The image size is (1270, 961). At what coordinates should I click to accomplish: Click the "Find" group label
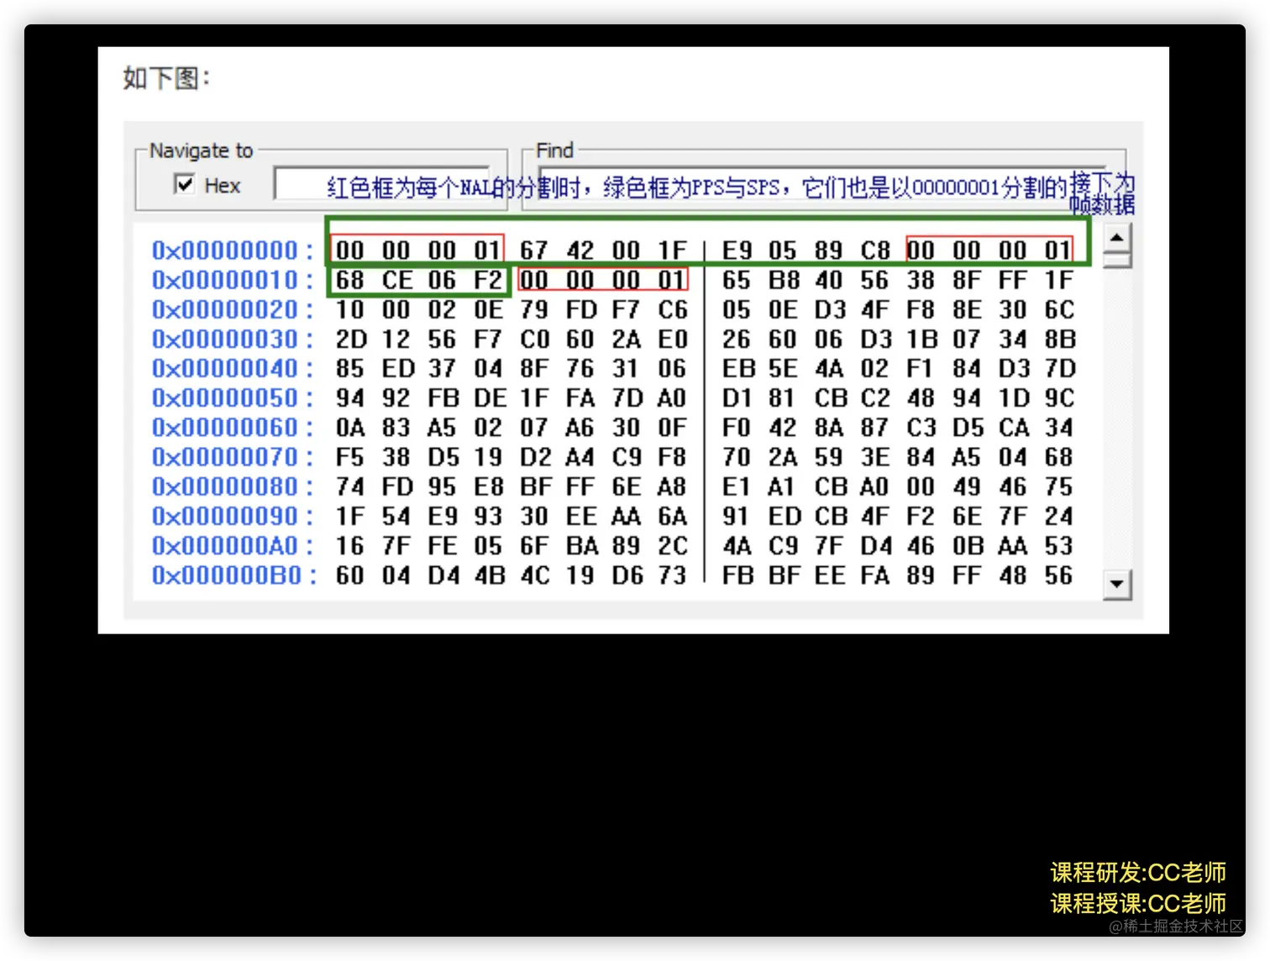pos(554,150)
